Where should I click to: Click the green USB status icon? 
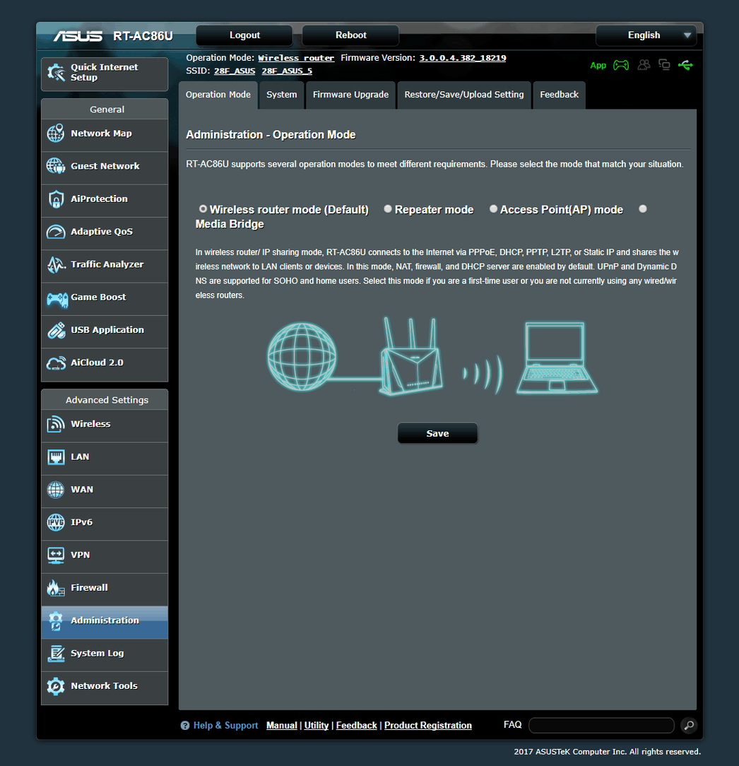click(x=685, y=65)
